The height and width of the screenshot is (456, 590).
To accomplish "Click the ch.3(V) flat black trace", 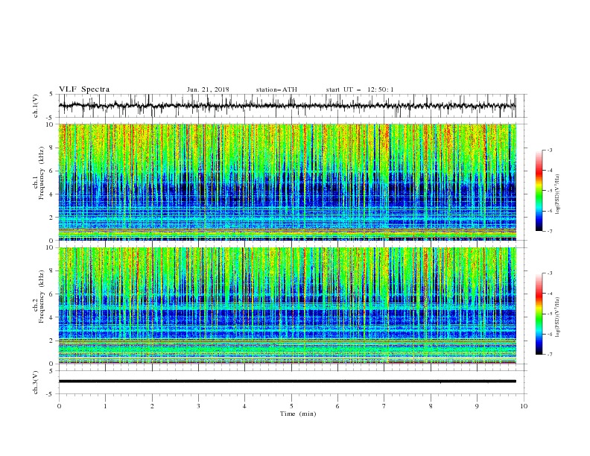I will coord(287,381).
